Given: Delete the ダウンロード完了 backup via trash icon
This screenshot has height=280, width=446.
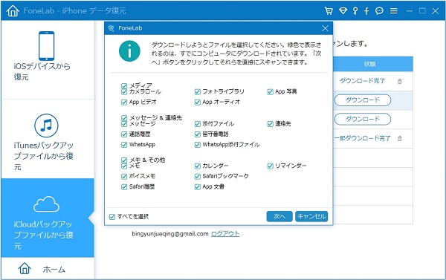Looking at the screenshot, I should tap(400, 81).
